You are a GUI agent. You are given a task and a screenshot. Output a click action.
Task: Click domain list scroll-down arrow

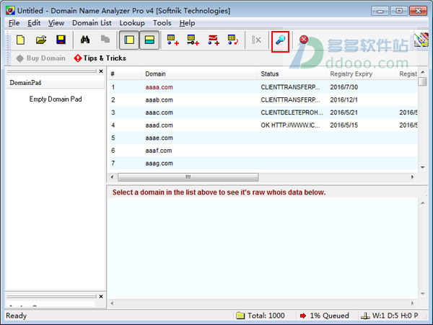coord(422,167)
